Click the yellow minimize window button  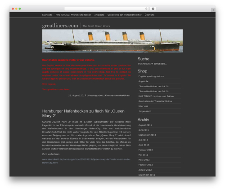pyautogui.click(x=16, y=9)
